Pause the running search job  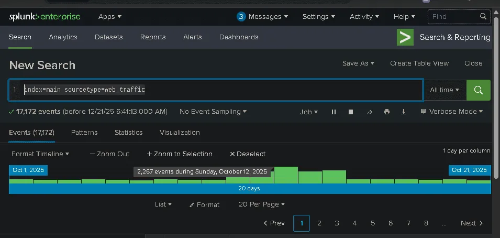click(334, 112)
